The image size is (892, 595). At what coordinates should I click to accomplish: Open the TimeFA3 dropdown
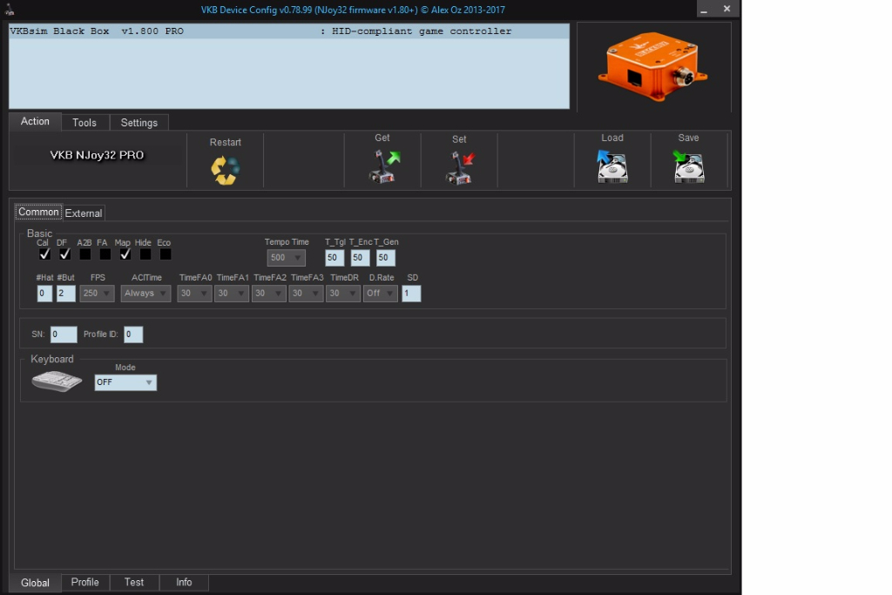click(x=306, y=294)
